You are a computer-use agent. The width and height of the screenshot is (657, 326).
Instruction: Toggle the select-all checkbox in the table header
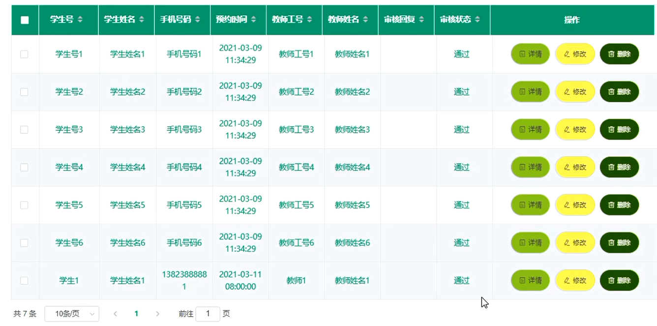pyautogui.click(x=25, y=20)
